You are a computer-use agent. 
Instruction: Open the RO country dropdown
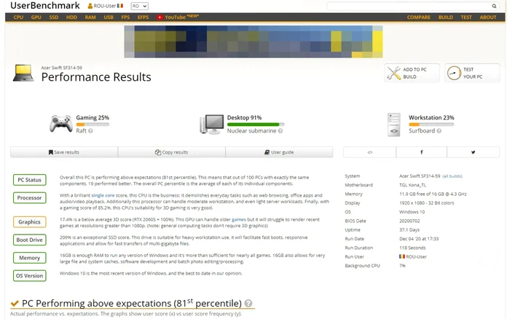pos(140,6)
